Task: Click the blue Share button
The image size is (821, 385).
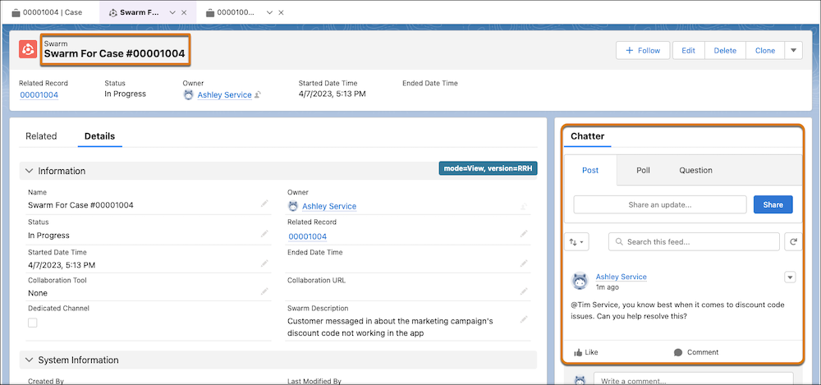Action: (x=773, y=204)
